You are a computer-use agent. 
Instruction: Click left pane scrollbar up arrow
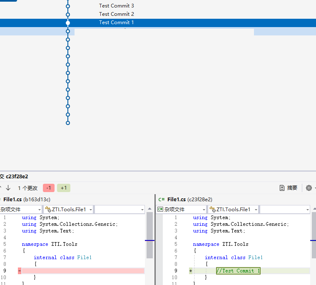coord(149,209)
